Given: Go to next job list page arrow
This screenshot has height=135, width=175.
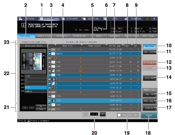Looking at the screenshot, I should pyautogui.click(x=103, y=114).
